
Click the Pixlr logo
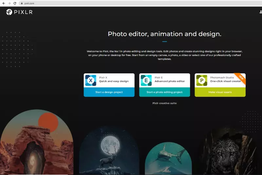(19, 12)
